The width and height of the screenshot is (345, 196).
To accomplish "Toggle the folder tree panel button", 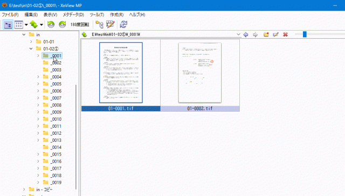I will 8,25.
